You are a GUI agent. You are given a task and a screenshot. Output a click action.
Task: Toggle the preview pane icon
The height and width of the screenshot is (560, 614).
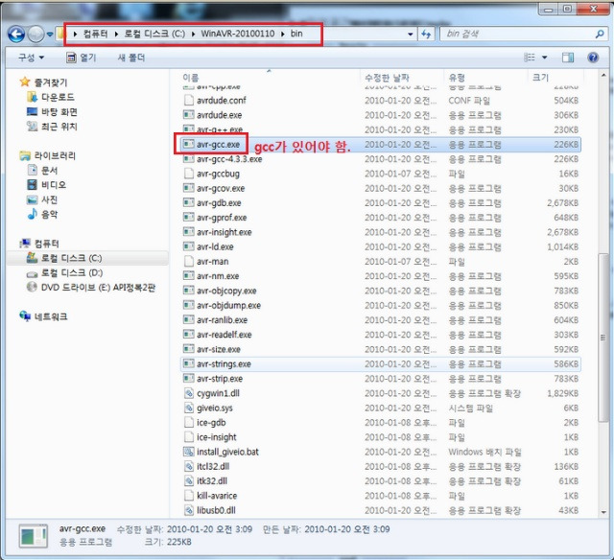point(568,58)
